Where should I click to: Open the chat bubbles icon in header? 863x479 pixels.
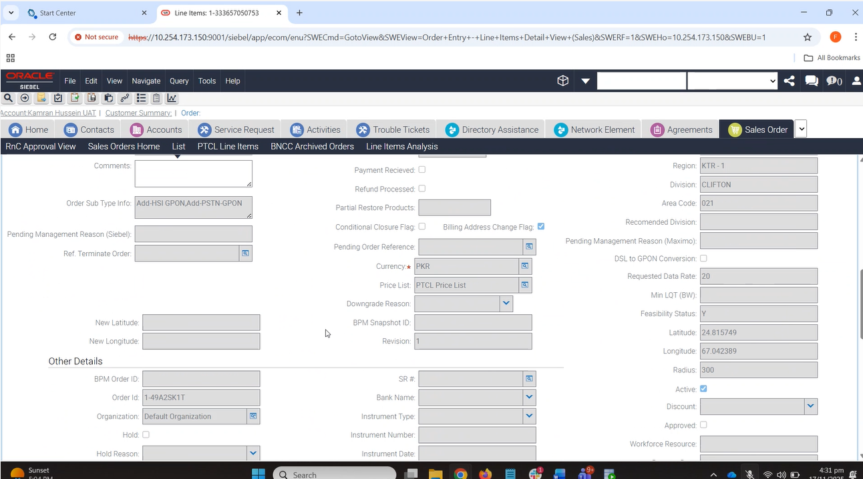pyautogui.click(x=812, y=81)
